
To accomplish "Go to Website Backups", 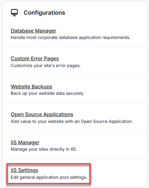I will tap(31, 86).
